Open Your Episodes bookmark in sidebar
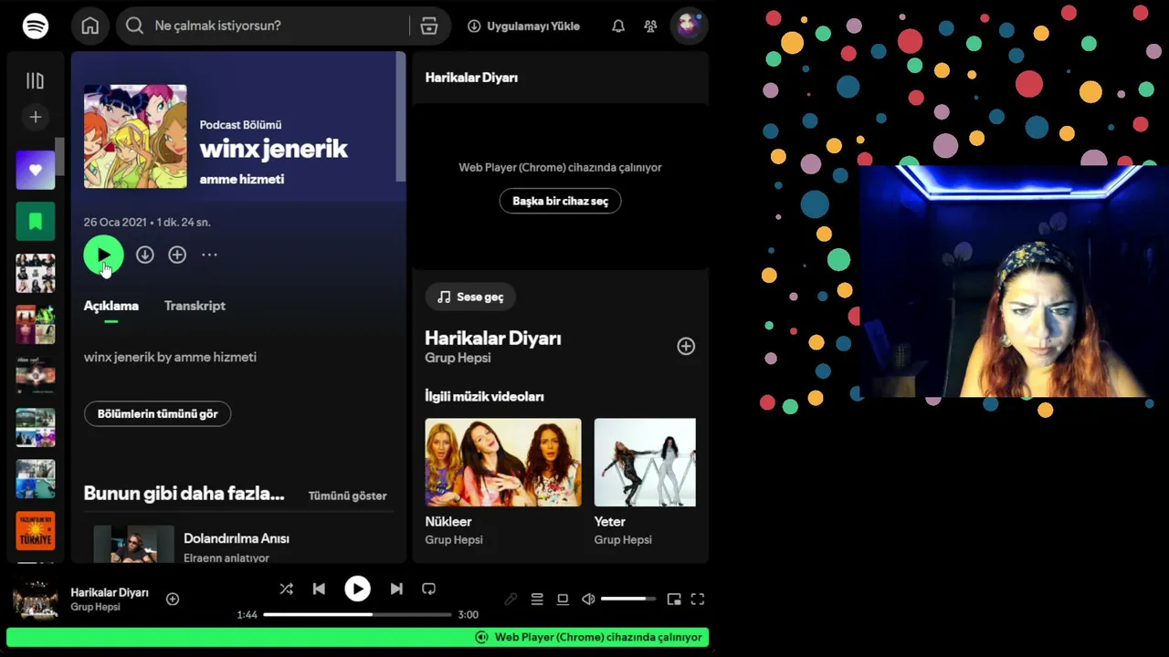Viewport: 1169px width, 657px height. (36, 221)
